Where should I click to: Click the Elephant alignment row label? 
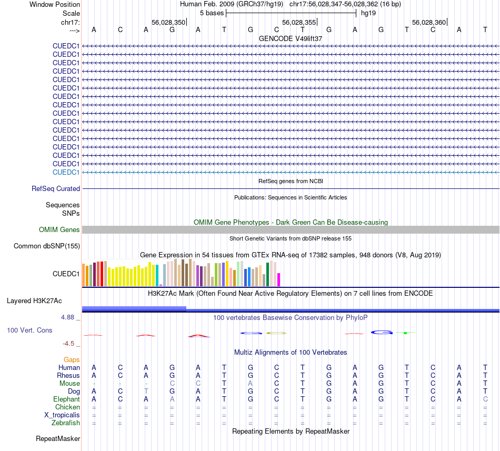click(66, 399)
